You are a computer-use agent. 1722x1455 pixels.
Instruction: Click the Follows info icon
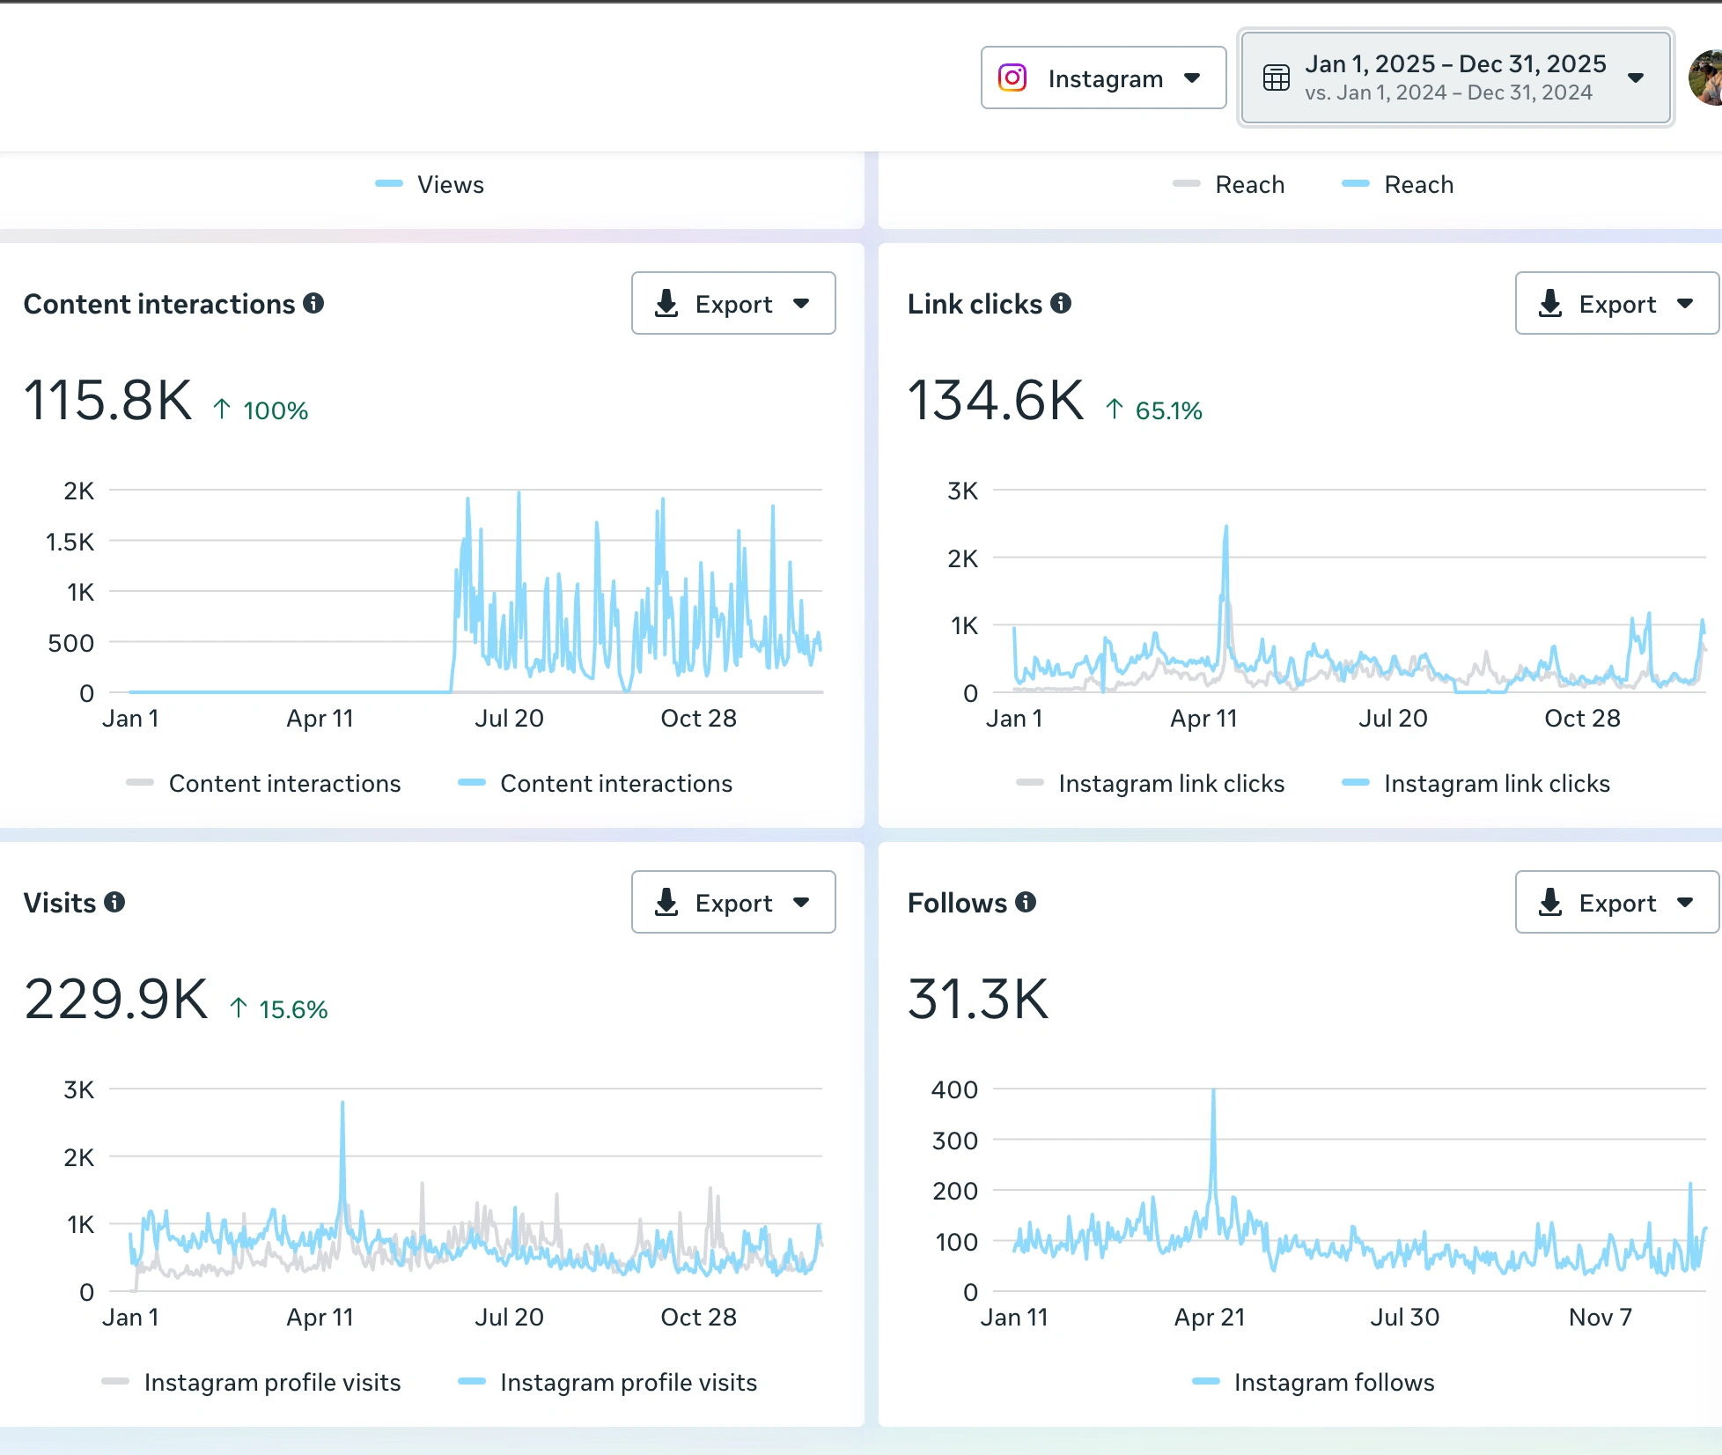click(x=1026, y=903)
